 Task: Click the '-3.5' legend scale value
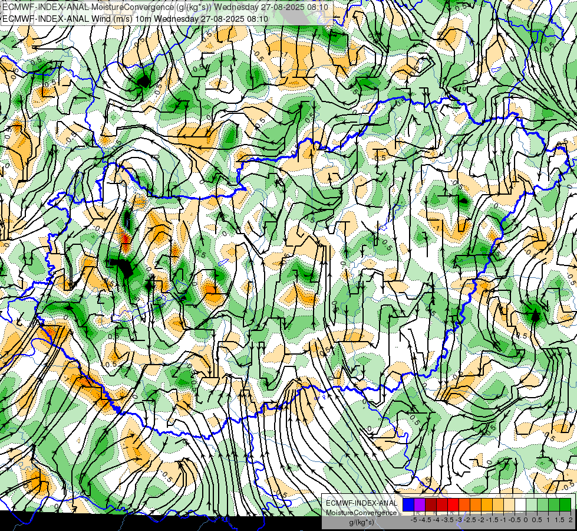447,520
